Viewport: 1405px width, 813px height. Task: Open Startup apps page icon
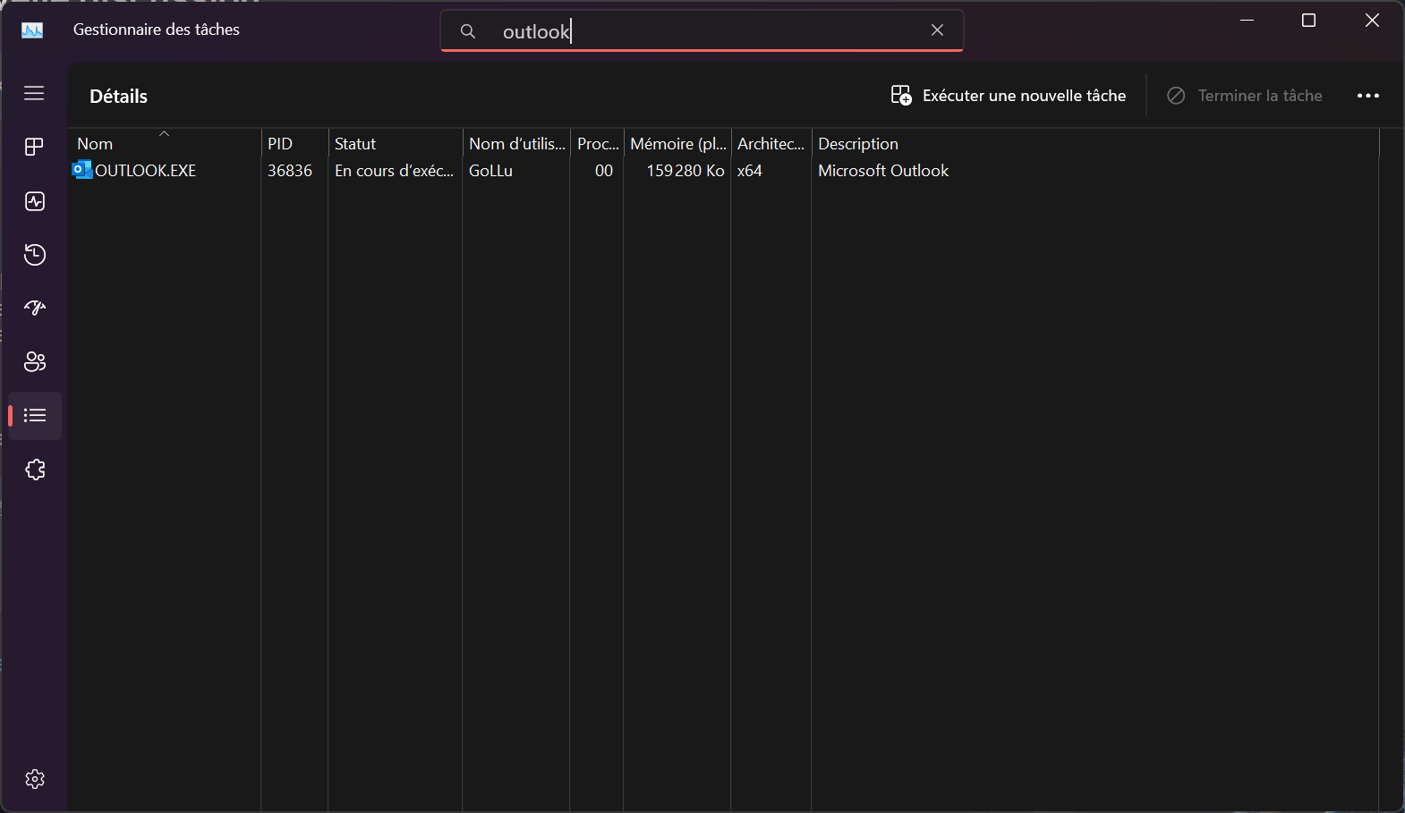click(34, 309)
